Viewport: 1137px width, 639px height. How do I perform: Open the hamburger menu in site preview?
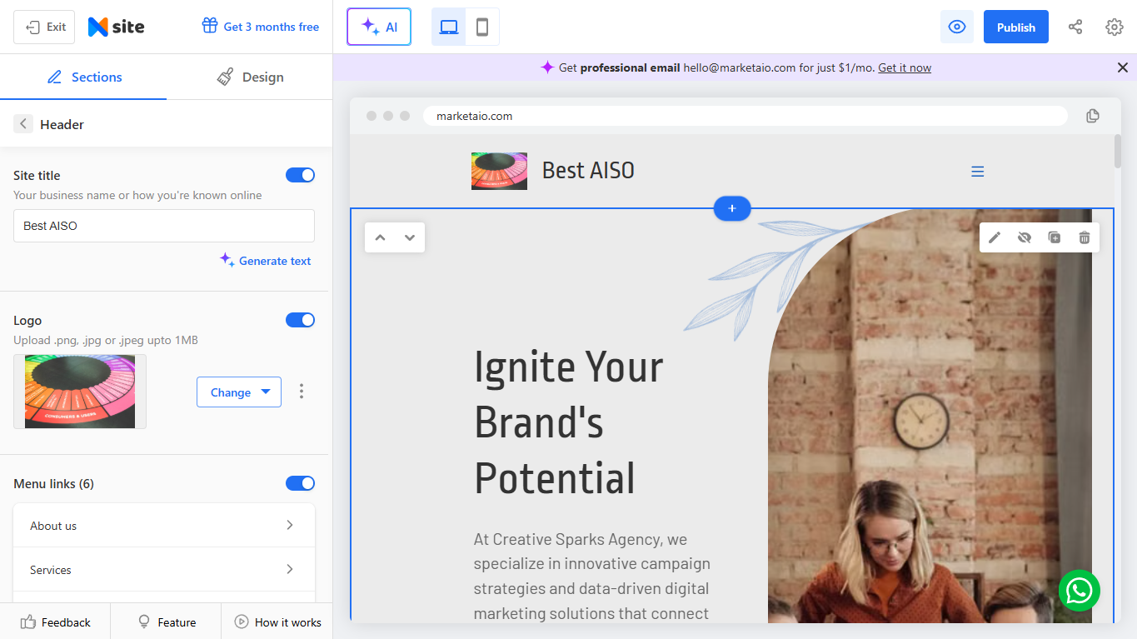[x=978, y=172]
